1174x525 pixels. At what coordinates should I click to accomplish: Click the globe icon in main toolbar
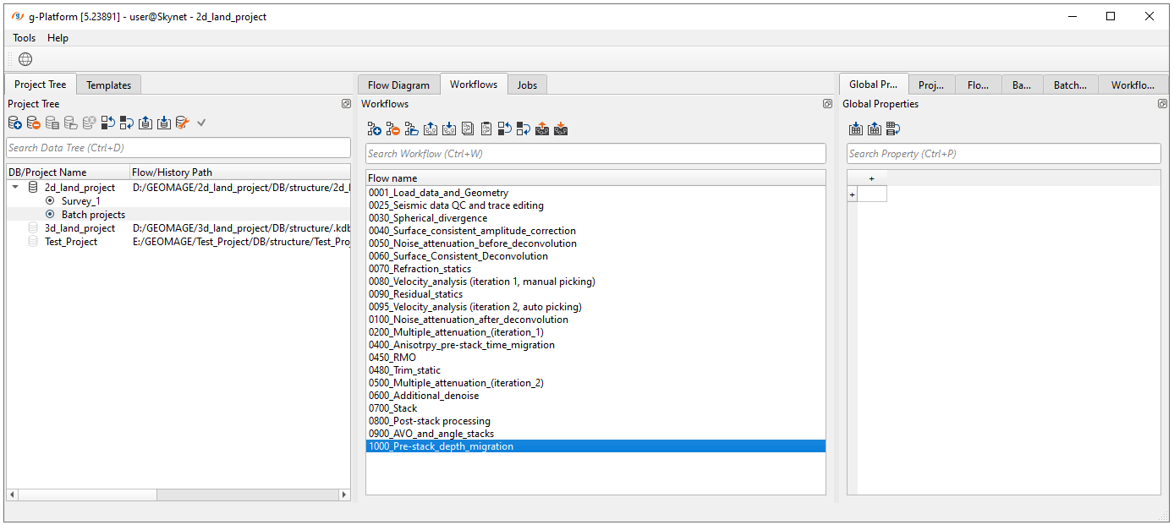click(25, 59)
